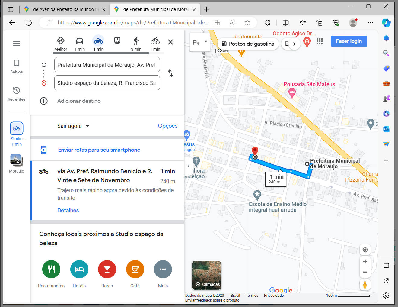Open Detalhes of the route
The image size is (398, 307).
(x=68, y=210)
